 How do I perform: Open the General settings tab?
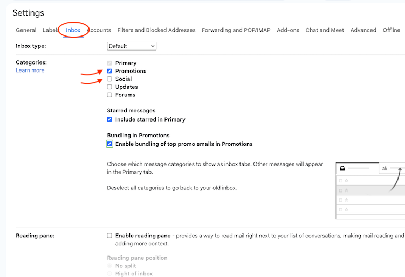point(26,30)
